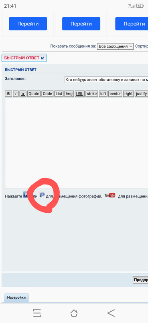Apply strike formatting
The width and height of the screenshot is (148, 323).
pos(92,94)
